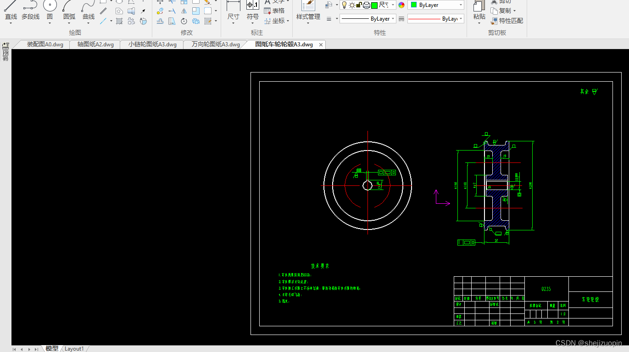Viewport: 629px width, 352px height.
Task: Click the stretch icon in 修改 panel
Action: point(172,21)
